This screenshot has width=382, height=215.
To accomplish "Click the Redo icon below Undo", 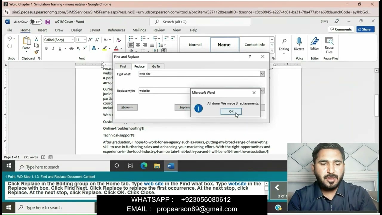I will point(10,46).
